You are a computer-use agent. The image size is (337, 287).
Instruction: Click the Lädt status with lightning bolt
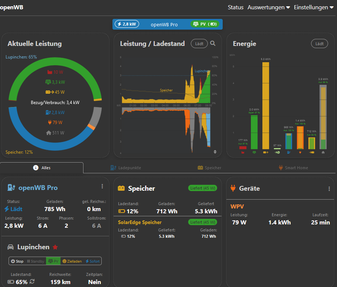[x=13, y=209]
